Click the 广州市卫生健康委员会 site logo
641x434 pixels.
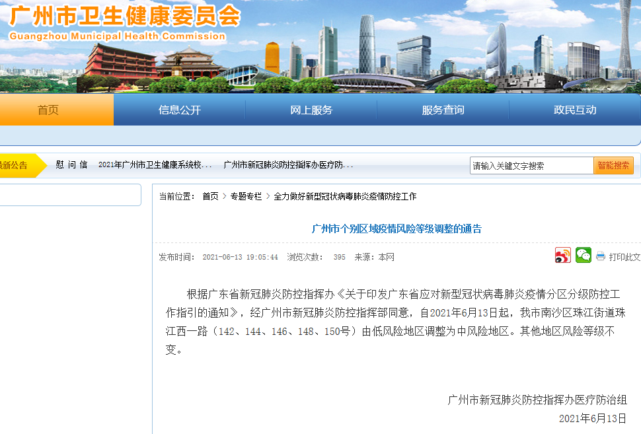pyautogui.click(x=125, y=17)
